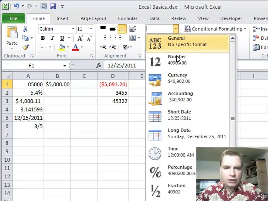
Task: Open Font Color dropdown arrow
Action: [82, 47]
